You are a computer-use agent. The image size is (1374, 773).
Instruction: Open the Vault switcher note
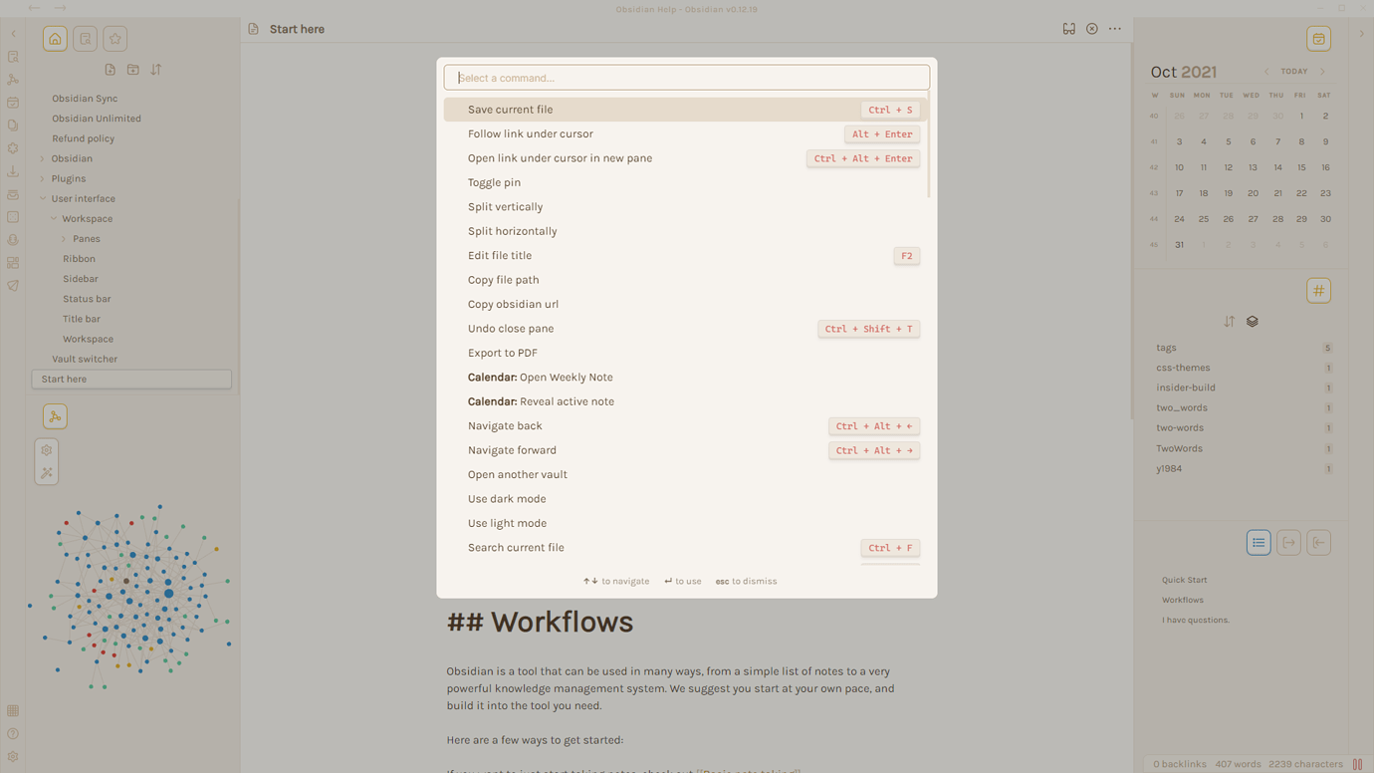click(85, 359)
